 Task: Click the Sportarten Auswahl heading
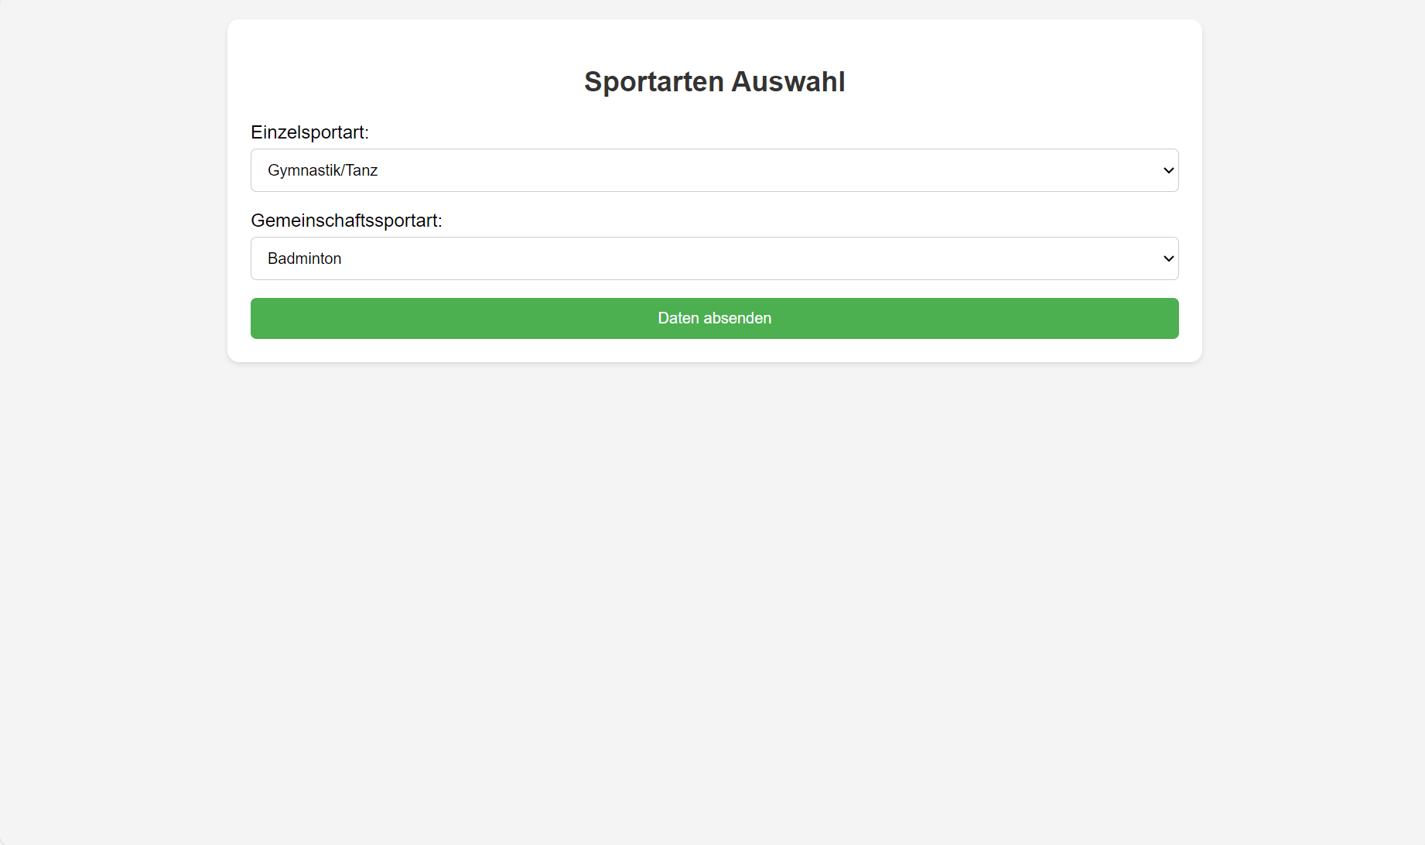click(x=714, y=81)
